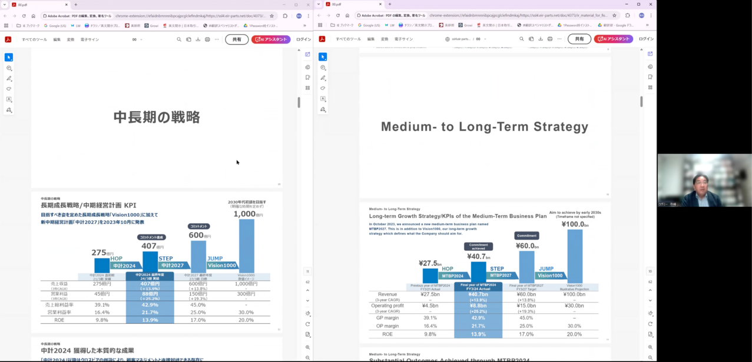The width and height of the screenshot is (752, 362).
Task: Open 電子サイン menu in right window
Action: 403,39
